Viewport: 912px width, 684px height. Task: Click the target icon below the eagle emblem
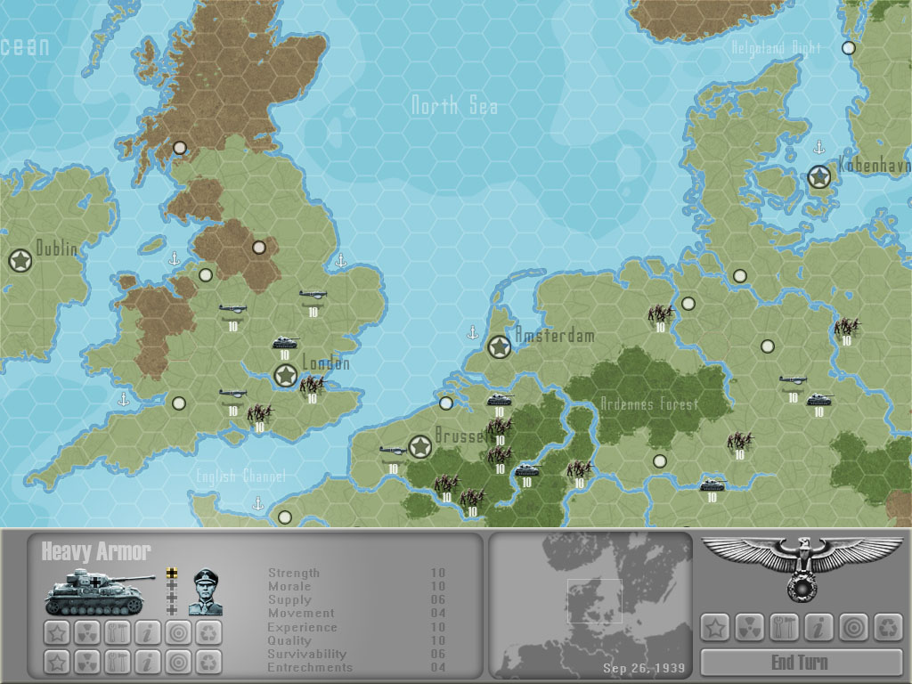853,627
